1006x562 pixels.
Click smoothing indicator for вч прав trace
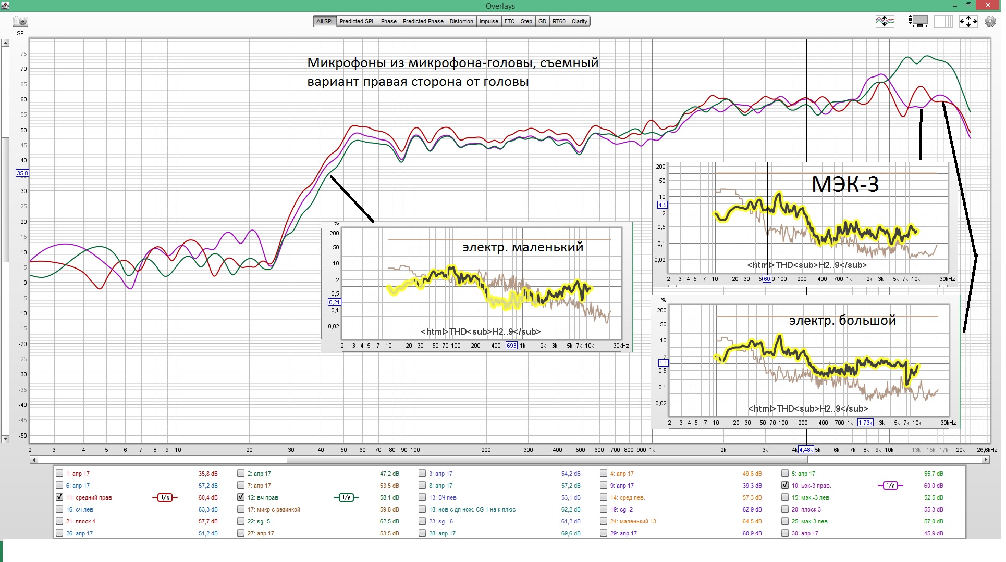click(x=346, y=498)
